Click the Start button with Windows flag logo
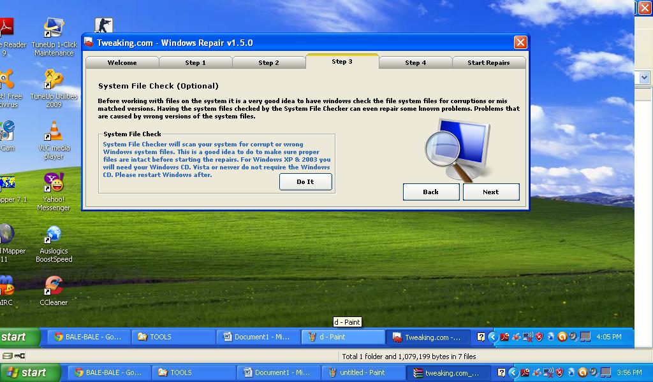This screenshot has width=653, height=382. click(x=30, y=372)
